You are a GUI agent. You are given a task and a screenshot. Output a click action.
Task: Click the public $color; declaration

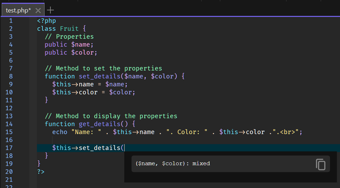pos(71,52)
